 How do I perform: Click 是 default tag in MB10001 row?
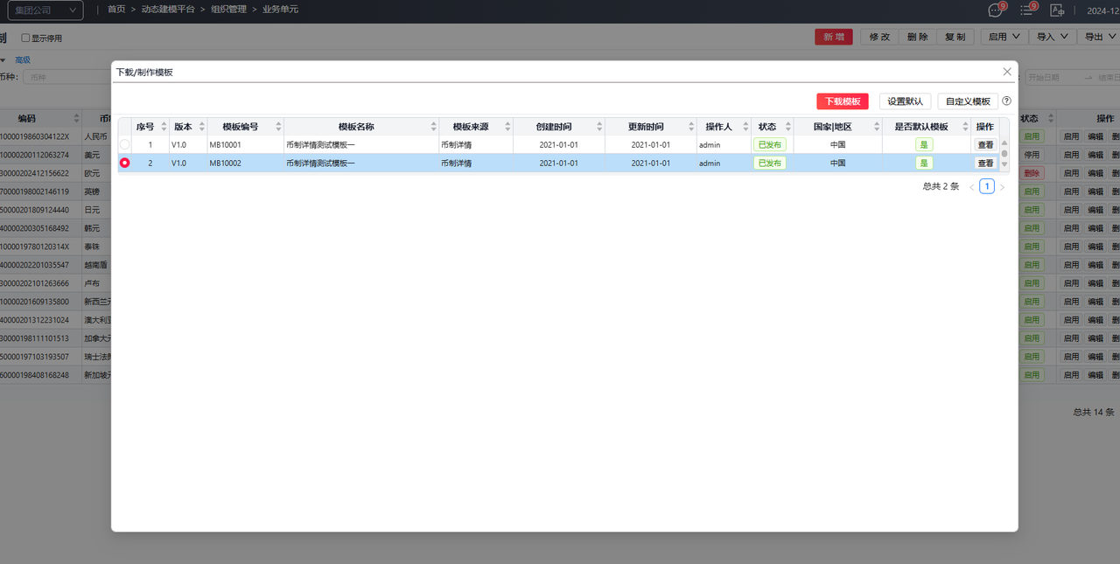(x=924, y=144)
